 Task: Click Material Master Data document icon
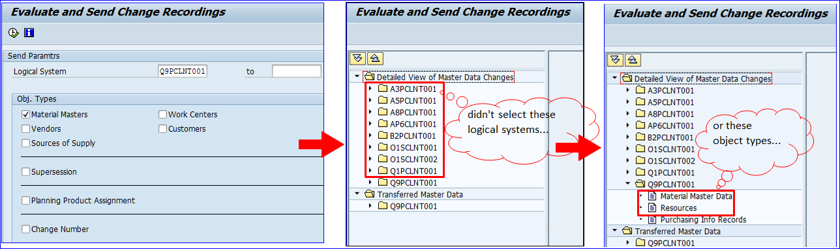tap(653, 196)
